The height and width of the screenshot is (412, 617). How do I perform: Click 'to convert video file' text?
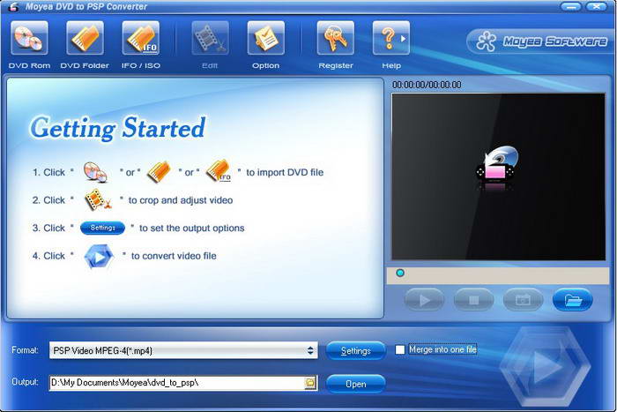point(174,256)
